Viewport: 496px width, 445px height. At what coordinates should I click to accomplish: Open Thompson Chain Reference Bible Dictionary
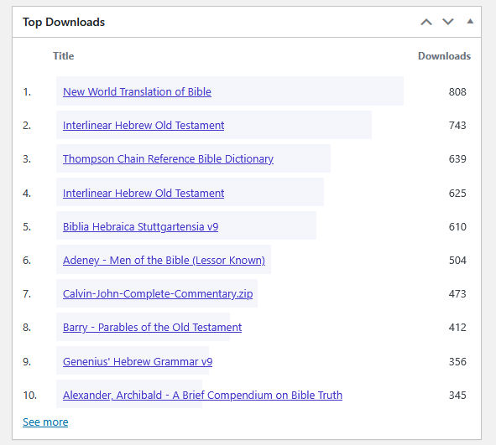168,159
